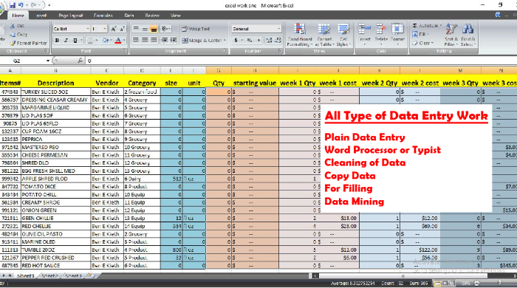Apply top vertical alignment
517x288 pixels.
pyautogui.click(x=136, y=29)
